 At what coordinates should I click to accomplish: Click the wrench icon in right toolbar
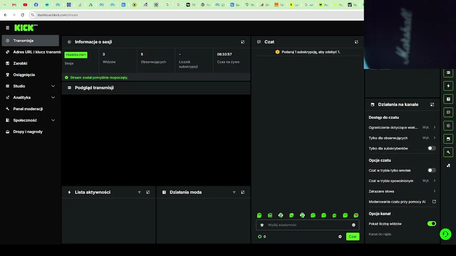point(448,152)
